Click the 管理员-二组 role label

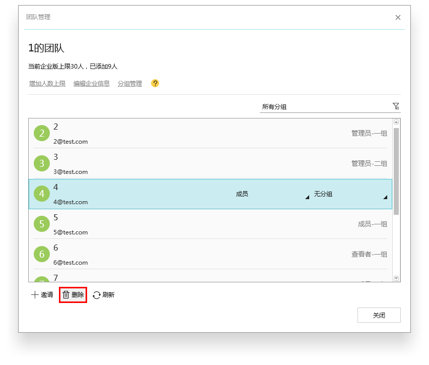[x=370, y=163]
